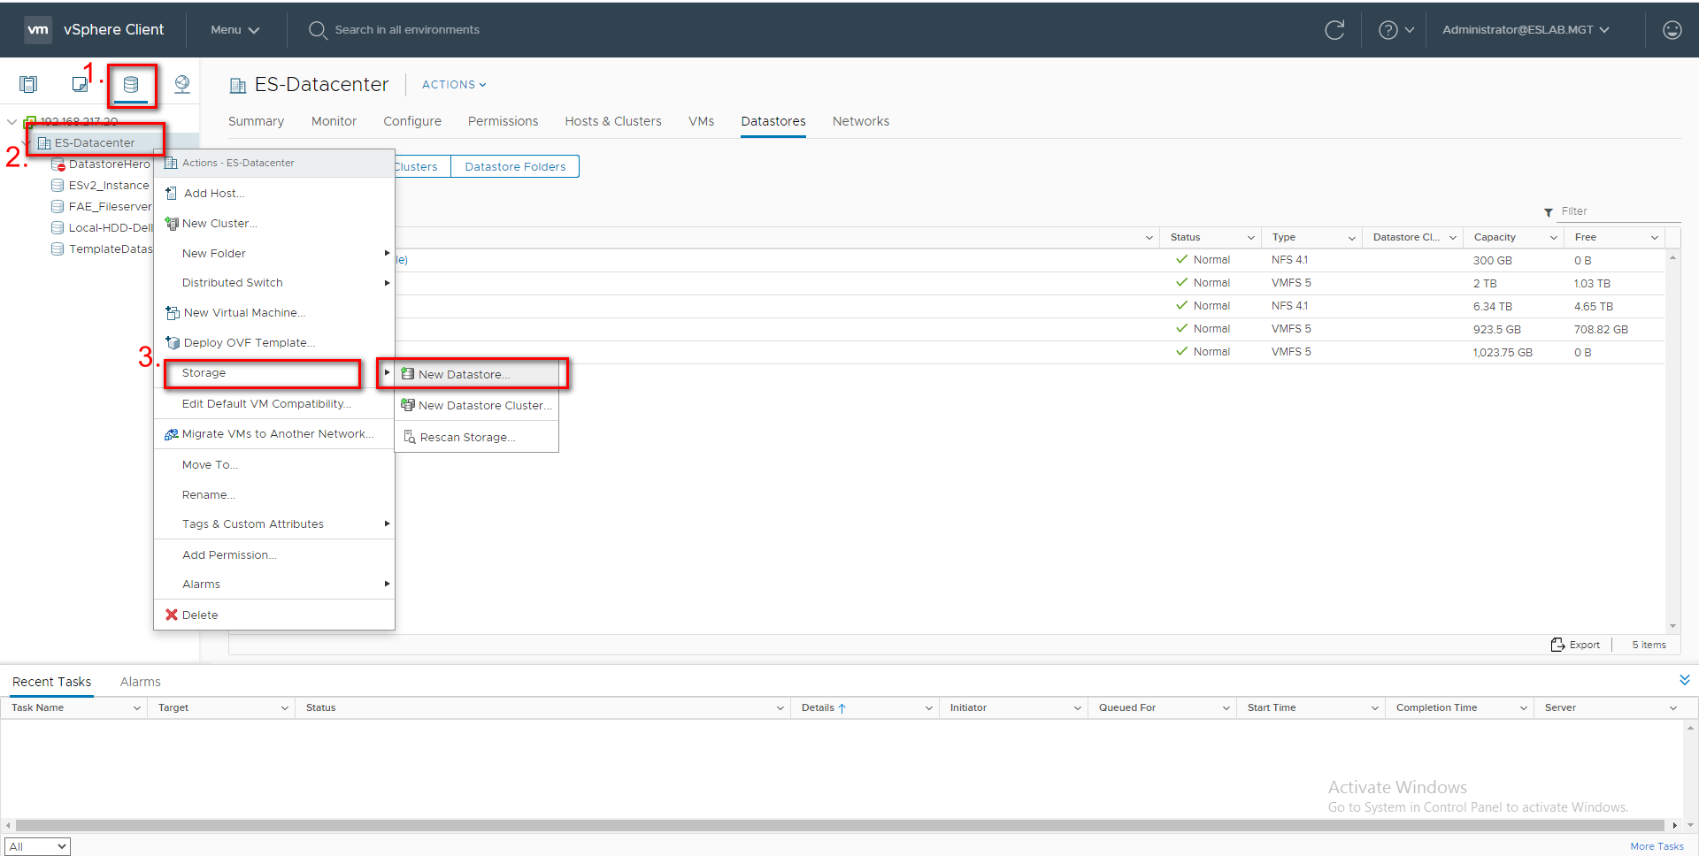Open the All tasks filter combo box

coord(37,846)
